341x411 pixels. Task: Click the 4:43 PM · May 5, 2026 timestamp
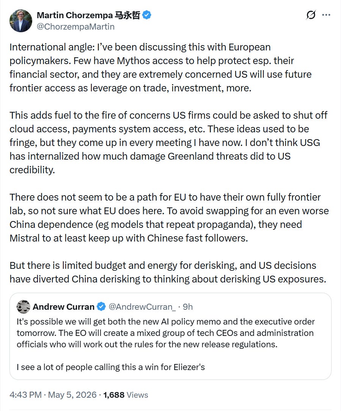tap(53, 395)
